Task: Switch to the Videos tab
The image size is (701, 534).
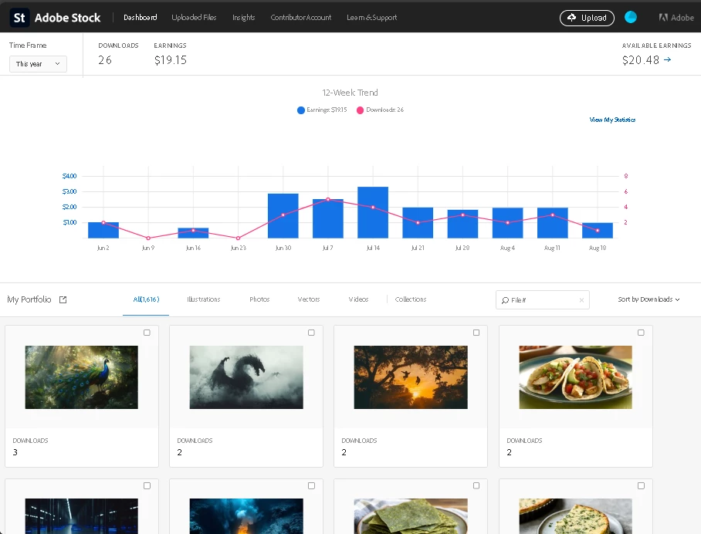Action: coord(358,299)
